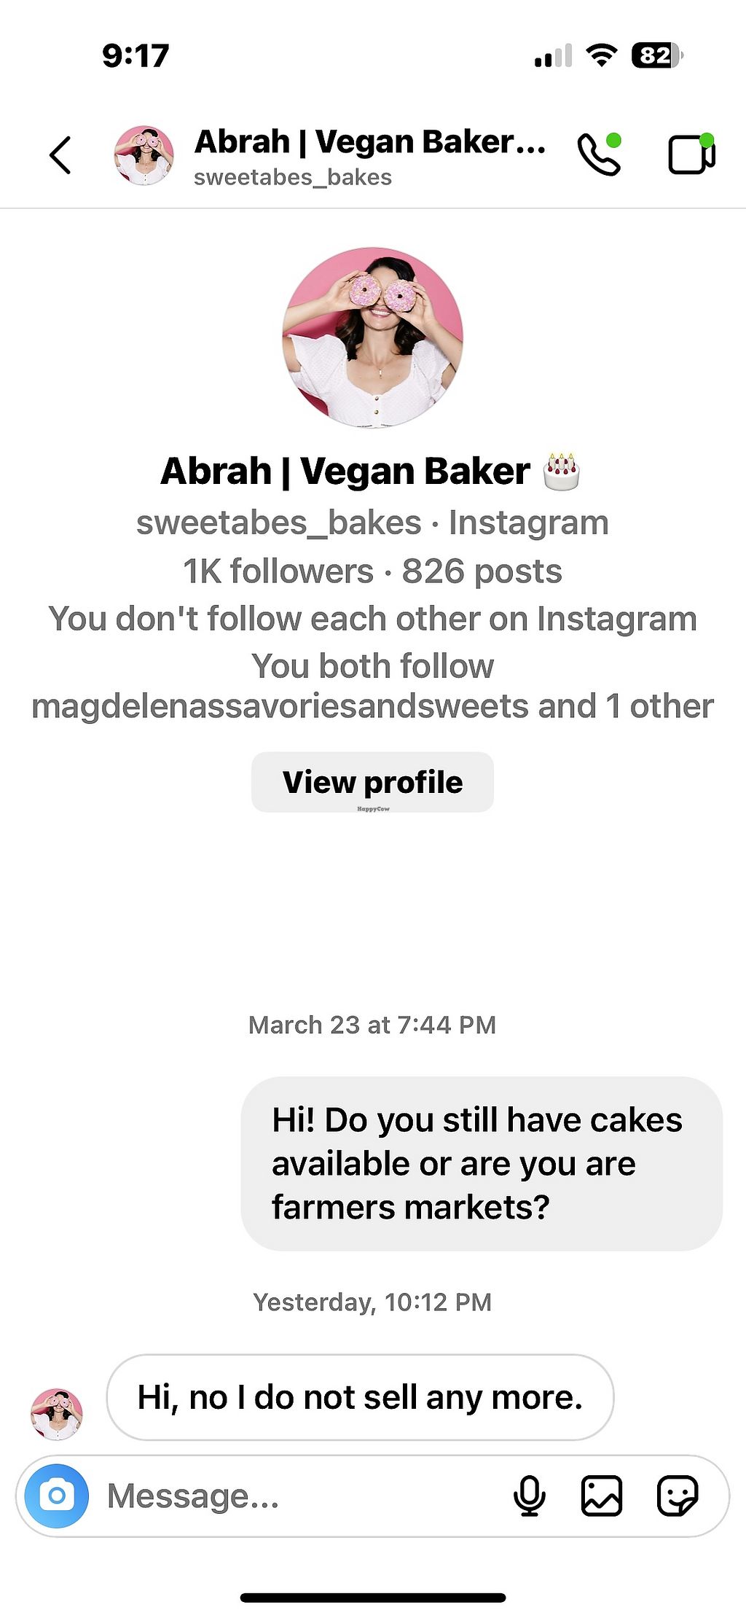Start an audio call with Abrah

click(x=599, y=155)
